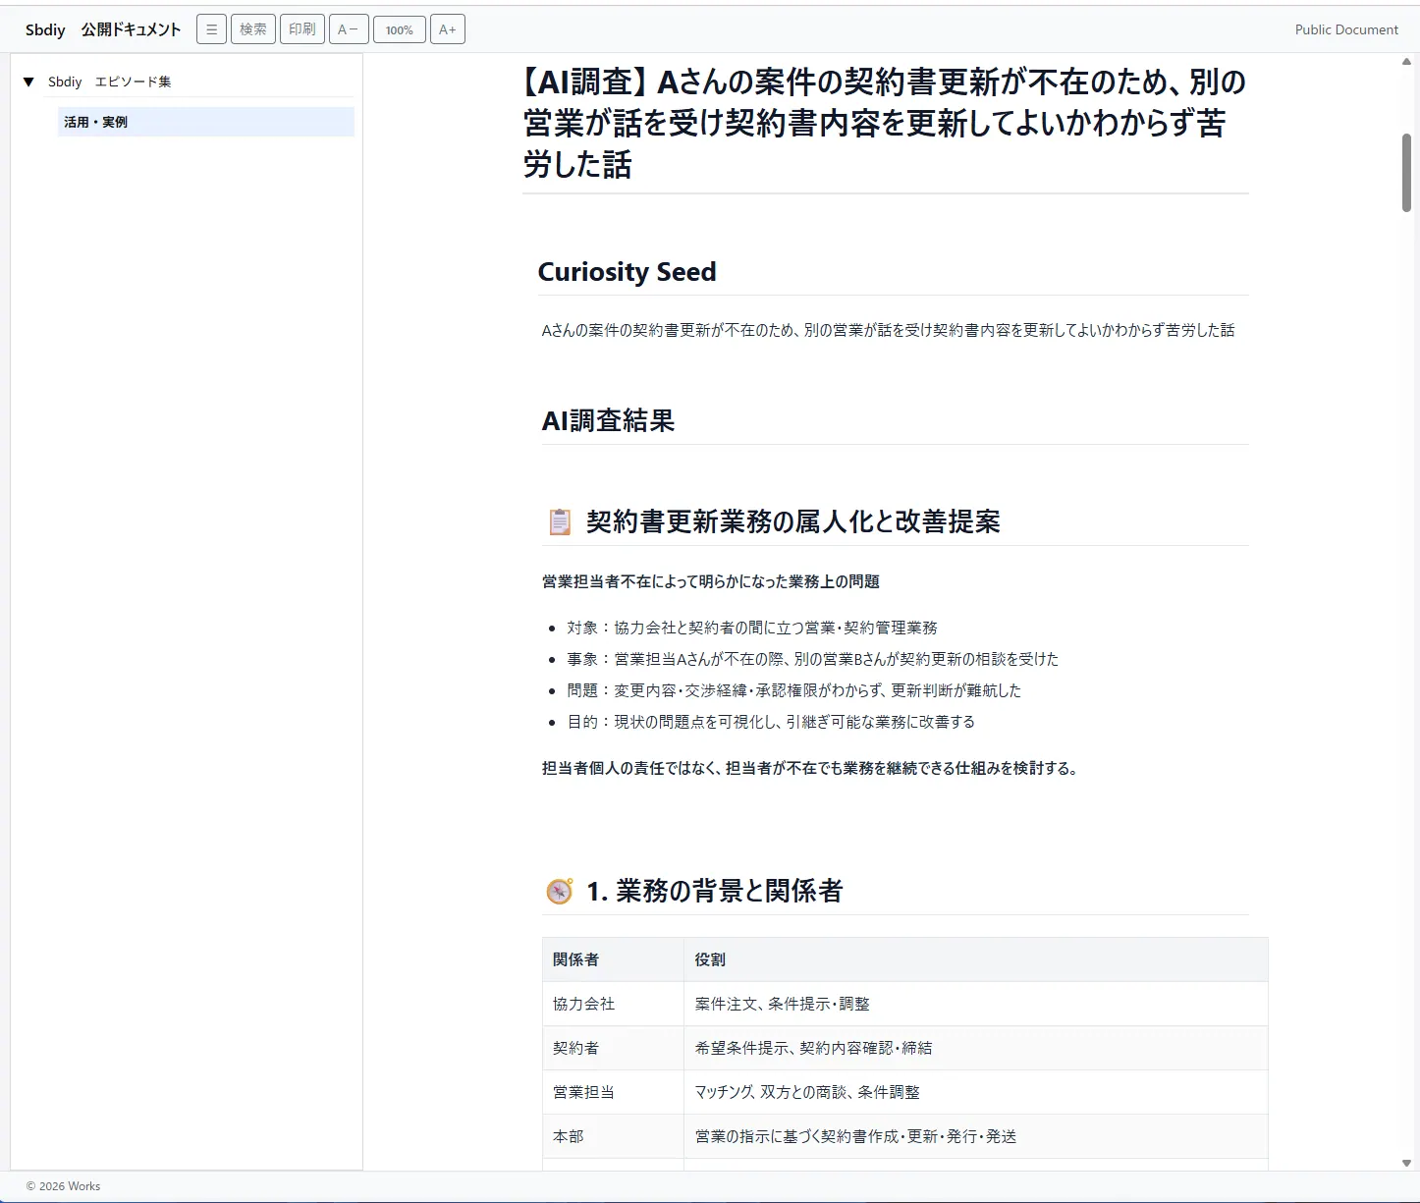Click the bullet line starting with 目的
This screenshot has height=1203, width=1420.
pyautogui.click(x=771, y=722)
